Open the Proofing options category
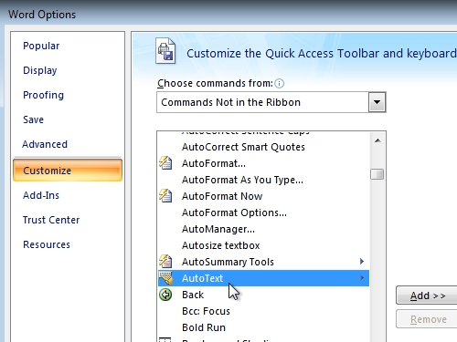Viewport: 457px width, 342px height. pos(43,95)
